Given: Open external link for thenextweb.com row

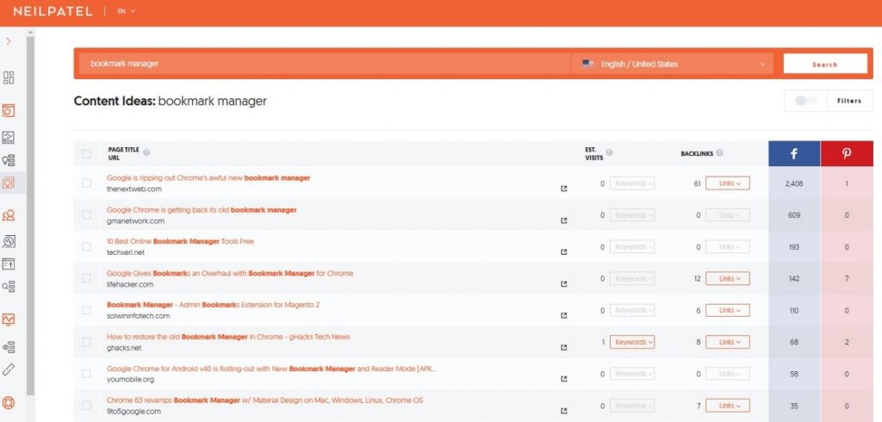Looking at the screenshot, I should click(564, 189).
